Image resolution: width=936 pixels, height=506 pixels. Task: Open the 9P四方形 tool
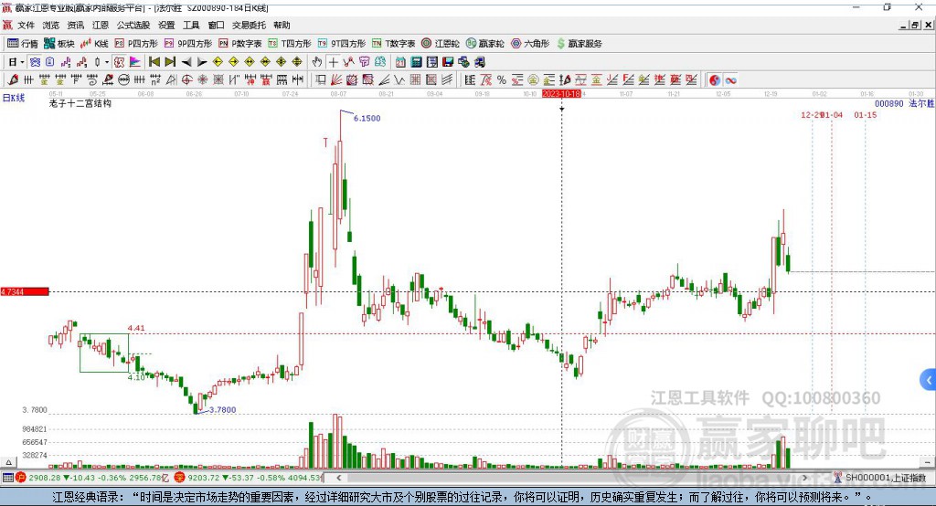(x=188, y=44)
